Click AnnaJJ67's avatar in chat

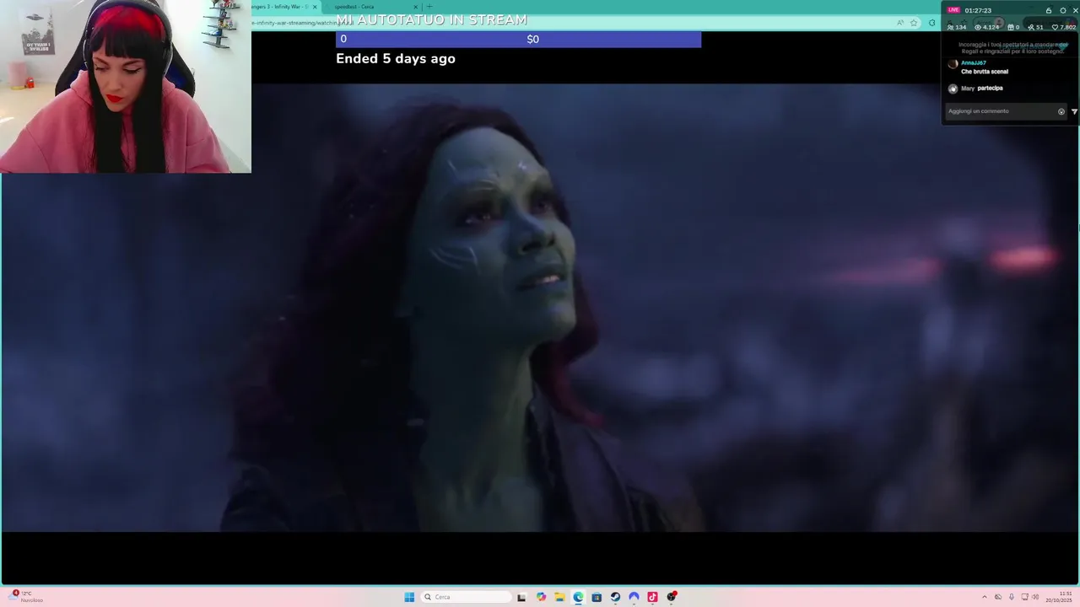click(953, 64)
